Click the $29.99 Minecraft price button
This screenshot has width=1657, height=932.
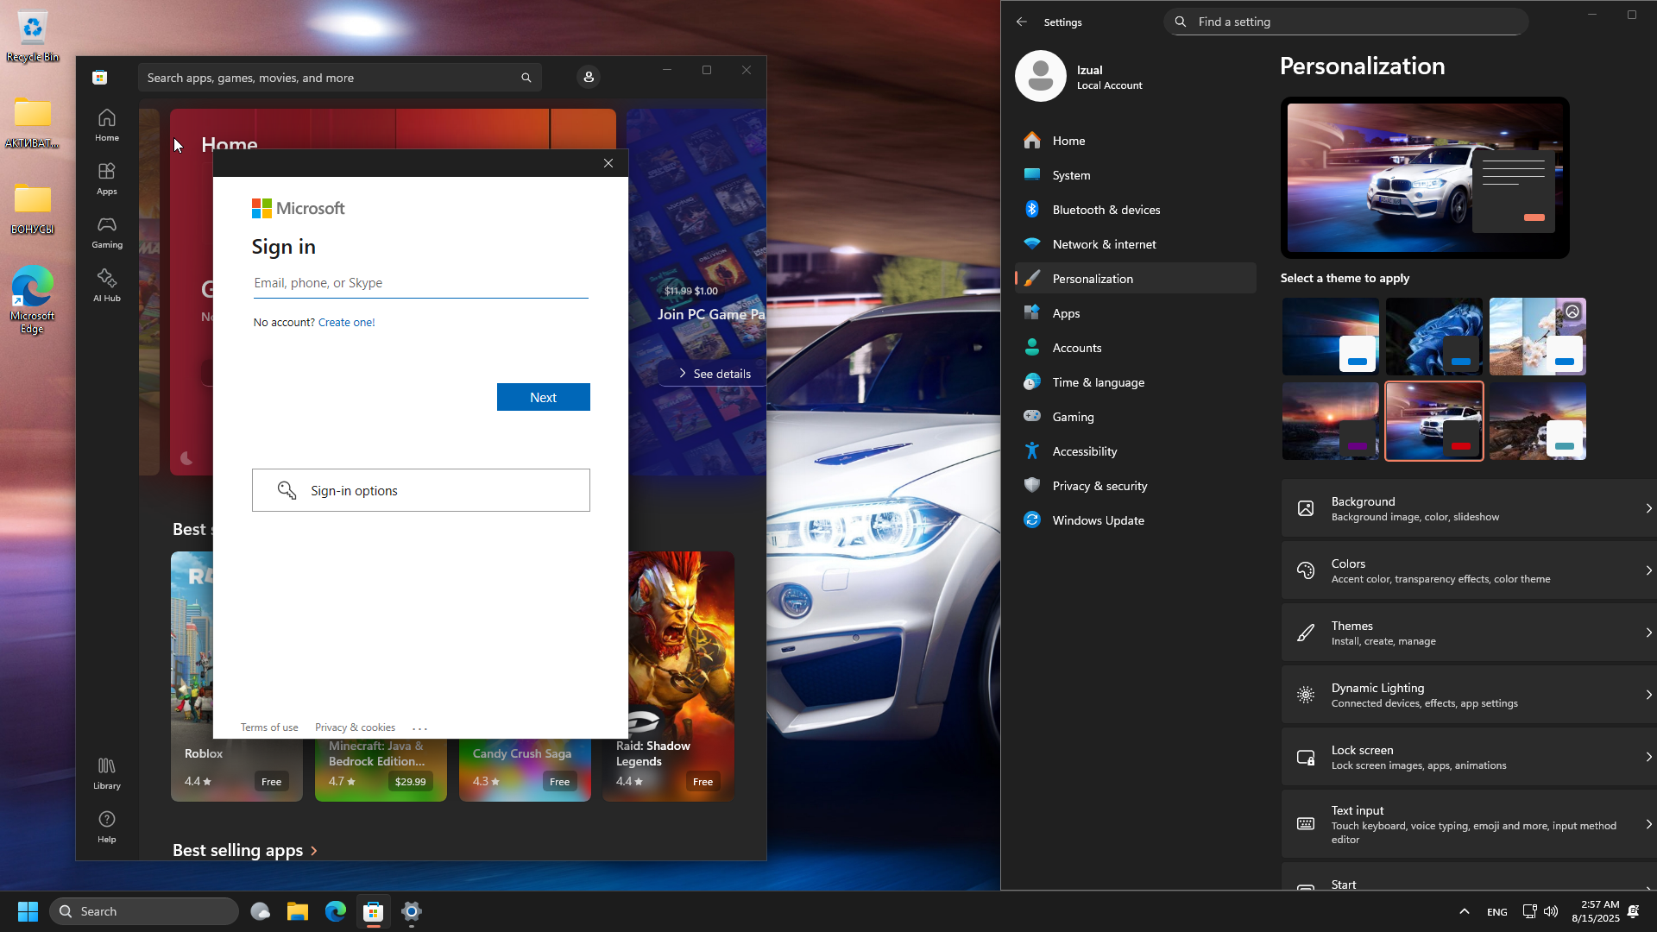coord(410,782)
